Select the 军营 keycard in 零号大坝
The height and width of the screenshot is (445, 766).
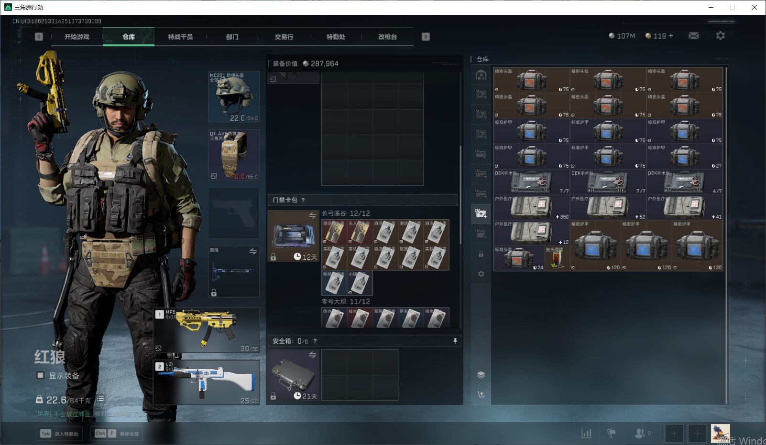click(385, 318)
